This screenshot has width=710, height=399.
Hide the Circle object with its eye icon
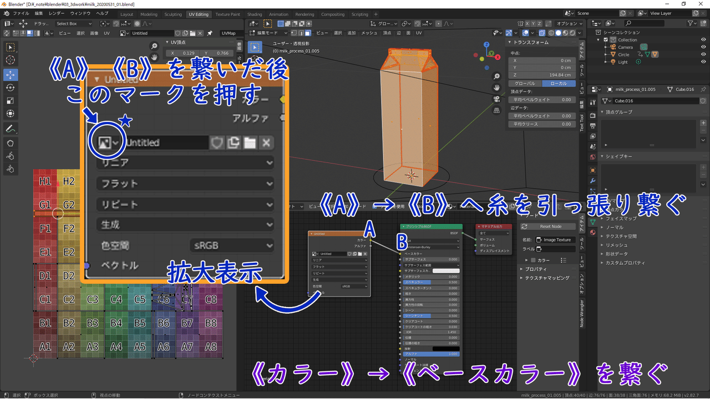[x=703, y=54]
